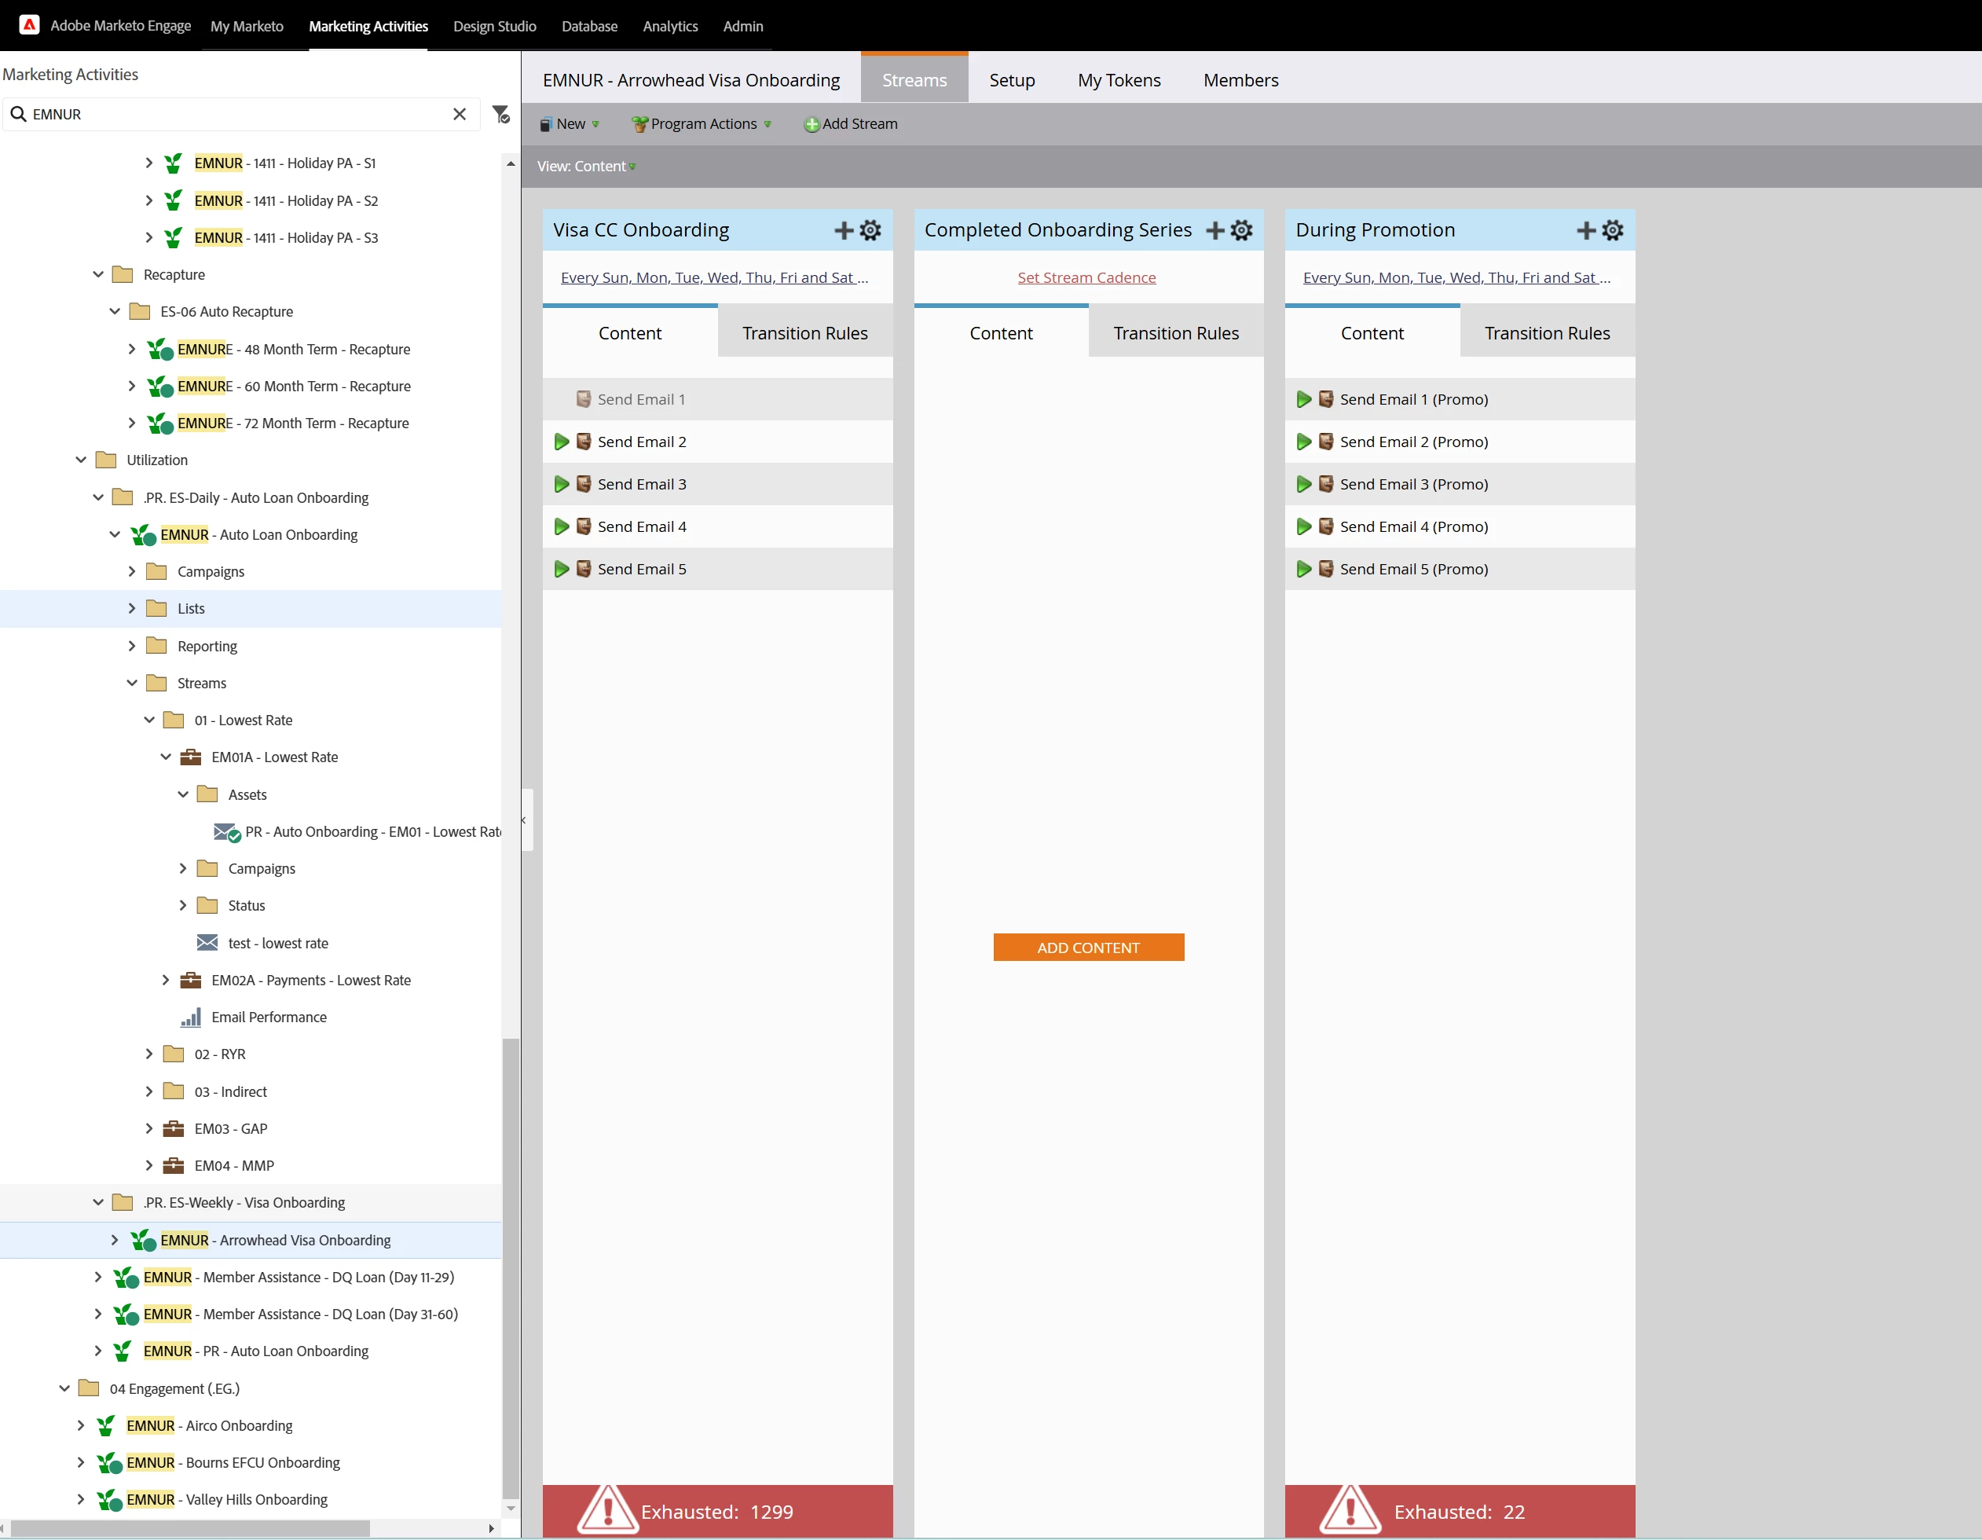Viewport: 1982px width, 1540px height.
Task: Toggle the green activation arrow for Send Email 5
Action: point(562,569)
